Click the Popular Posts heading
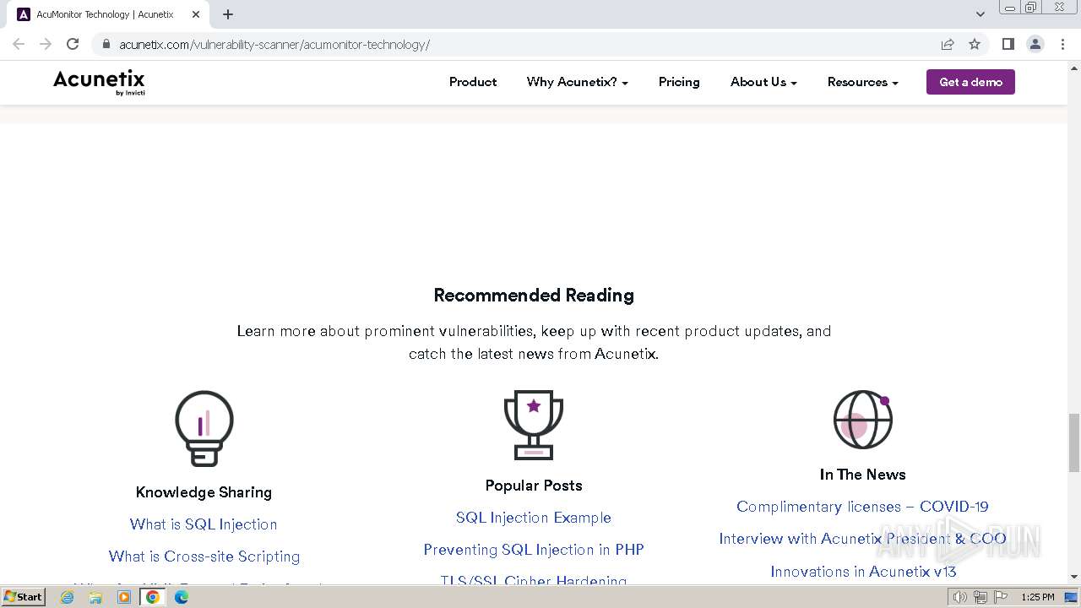The image size is (1081, 608). (534, 486)
